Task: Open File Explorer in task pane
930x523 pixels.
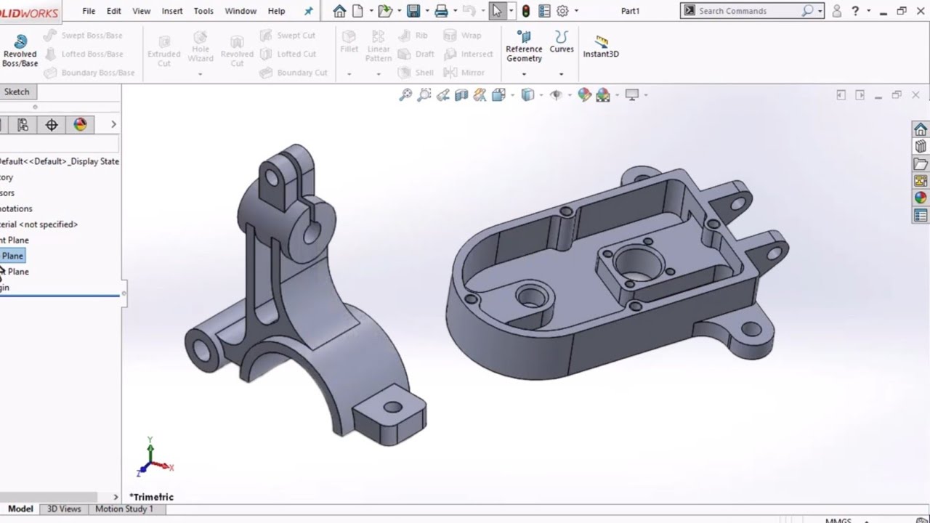Action: [x=921, y=164]
